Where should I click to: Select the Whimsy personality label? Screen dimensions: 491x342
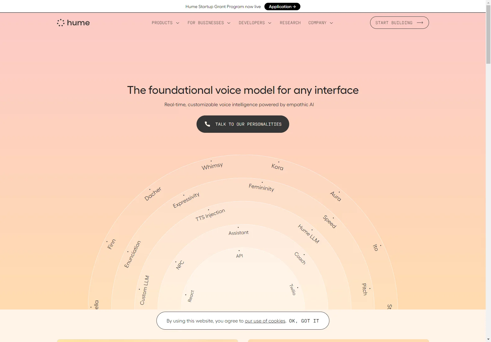[x=212, y=166]
